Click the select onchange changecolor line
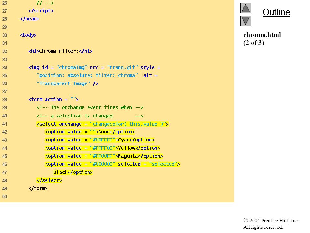The height and width of the screenshot is (233, 310). 103,124
